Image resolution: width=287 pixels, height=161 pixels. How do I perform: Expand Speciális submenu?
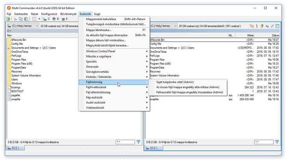114,61
